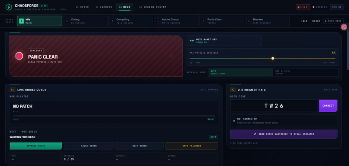The height and width of the screenshot is (166, 349).
Task: Click the green squares SFX icon
Action: (192, 41)
